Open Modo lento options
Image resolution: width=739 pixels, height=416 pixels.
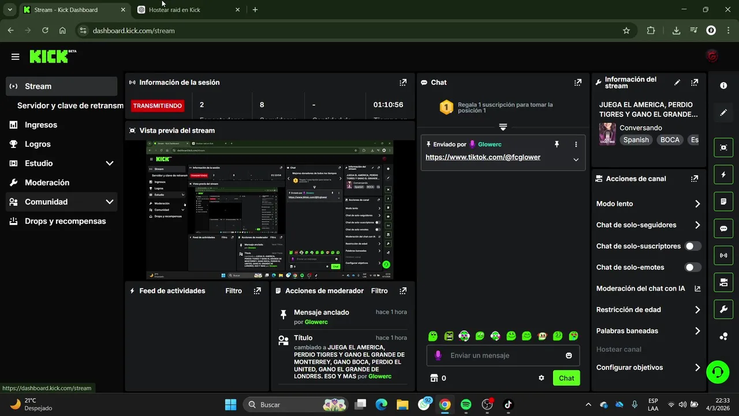(648, 204)
